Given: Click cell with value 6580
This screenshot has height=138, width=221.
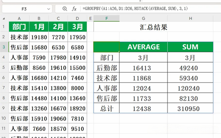Looking at the screenshot, I should click(x=78, y=47).
